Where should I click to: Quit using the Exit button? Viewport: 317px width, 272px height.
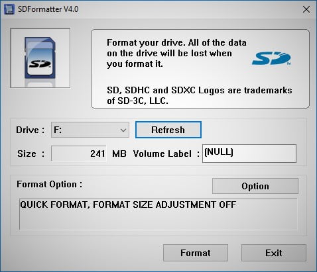click(x=274, y=253)
